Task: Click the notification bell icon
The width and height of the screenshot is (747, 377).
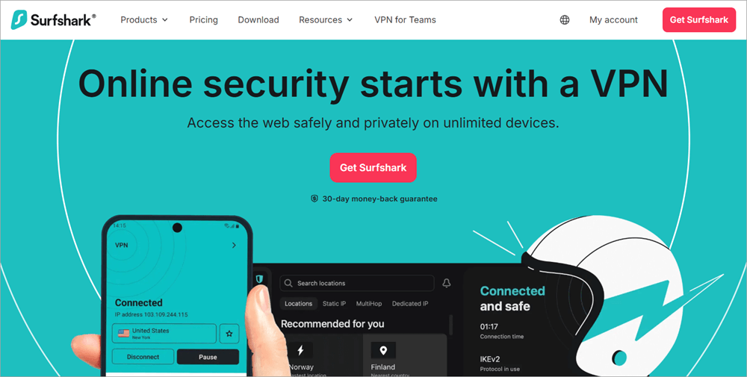Action: tap(447, 283)
